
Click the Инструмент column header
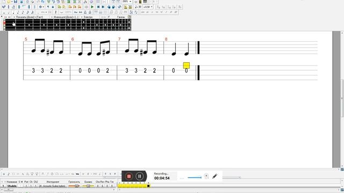(53, 182)
